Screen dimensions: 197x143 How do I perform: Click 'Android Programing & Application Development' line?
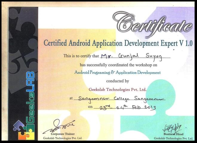[118, 72]
